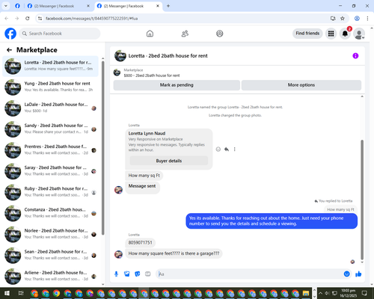Open conversation information purple icon
This screenshot has width=374, height=299.
355,56
